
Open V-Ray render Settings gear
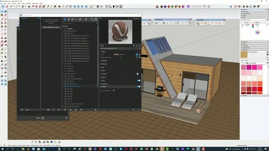(86, 19)
